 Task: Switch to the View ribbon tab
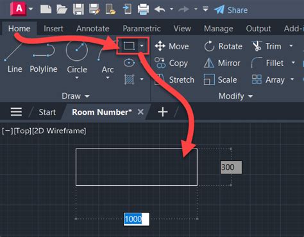[182, 28]
